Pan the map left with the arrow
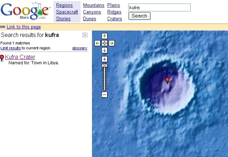Image resolution: width=228 pixels, height=157 pixels. coord(97,43)
